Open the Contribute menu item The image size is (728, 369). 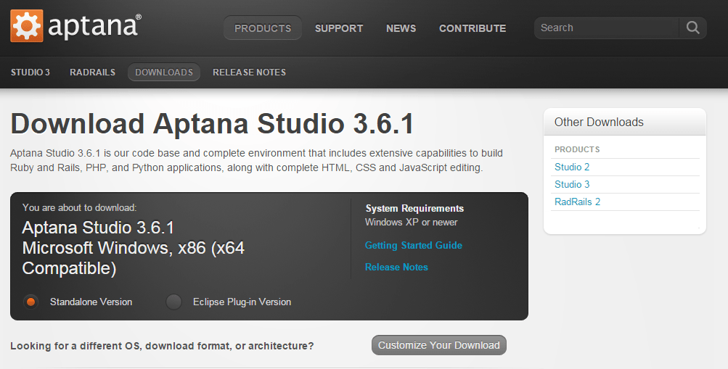(x=473, y=28)
